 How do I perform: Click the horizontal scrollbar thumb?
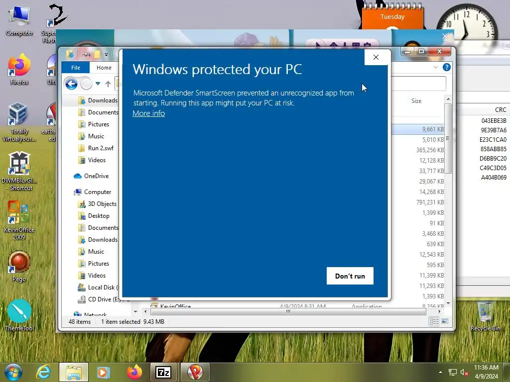[x=288, y=311]
